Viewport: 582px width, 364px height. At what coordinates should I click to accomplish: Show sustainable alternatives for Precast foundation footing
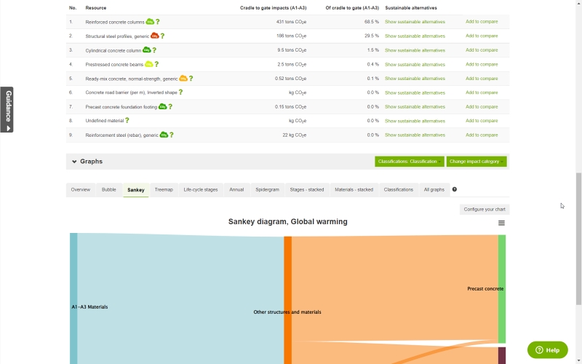click(x=415, y=106)
